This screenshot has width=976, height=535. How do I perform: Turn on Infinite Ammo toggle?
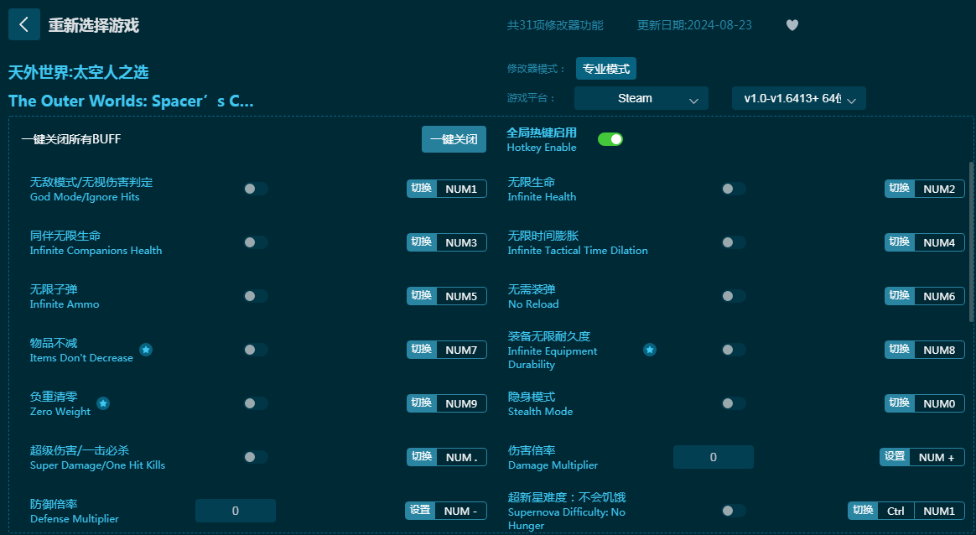[256, 296]
